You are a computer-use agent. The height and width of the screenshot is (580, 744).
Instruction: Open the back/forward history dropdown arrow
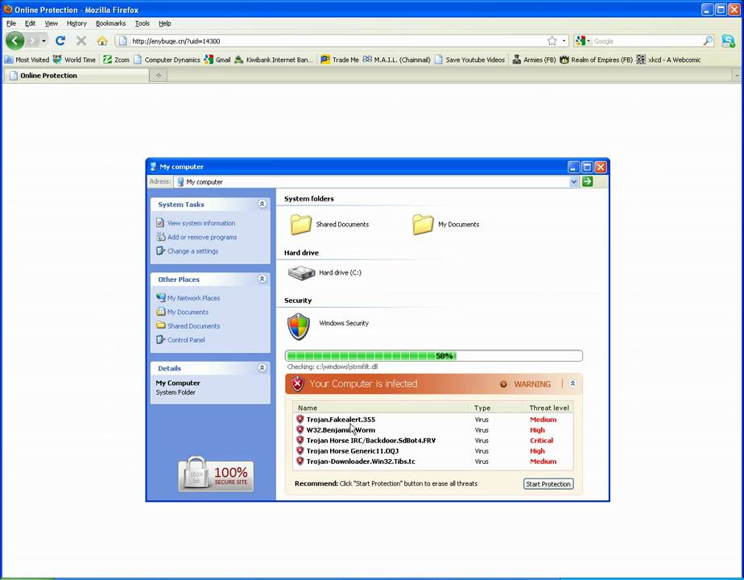click(x=43, y=41)
